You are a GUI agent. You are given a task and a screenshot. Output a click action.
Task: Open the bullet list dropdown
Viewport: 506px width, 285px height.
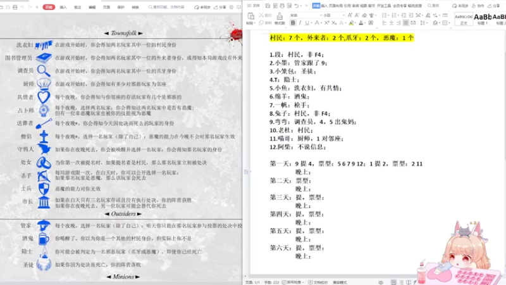pyautogui.click(x=388, y=15)
